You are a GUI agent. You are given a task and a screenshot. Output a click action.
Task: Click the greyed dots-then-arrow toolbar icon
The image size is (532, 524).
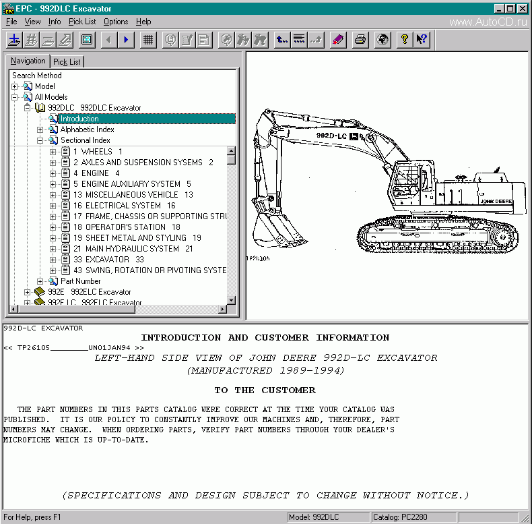(317, 40)
